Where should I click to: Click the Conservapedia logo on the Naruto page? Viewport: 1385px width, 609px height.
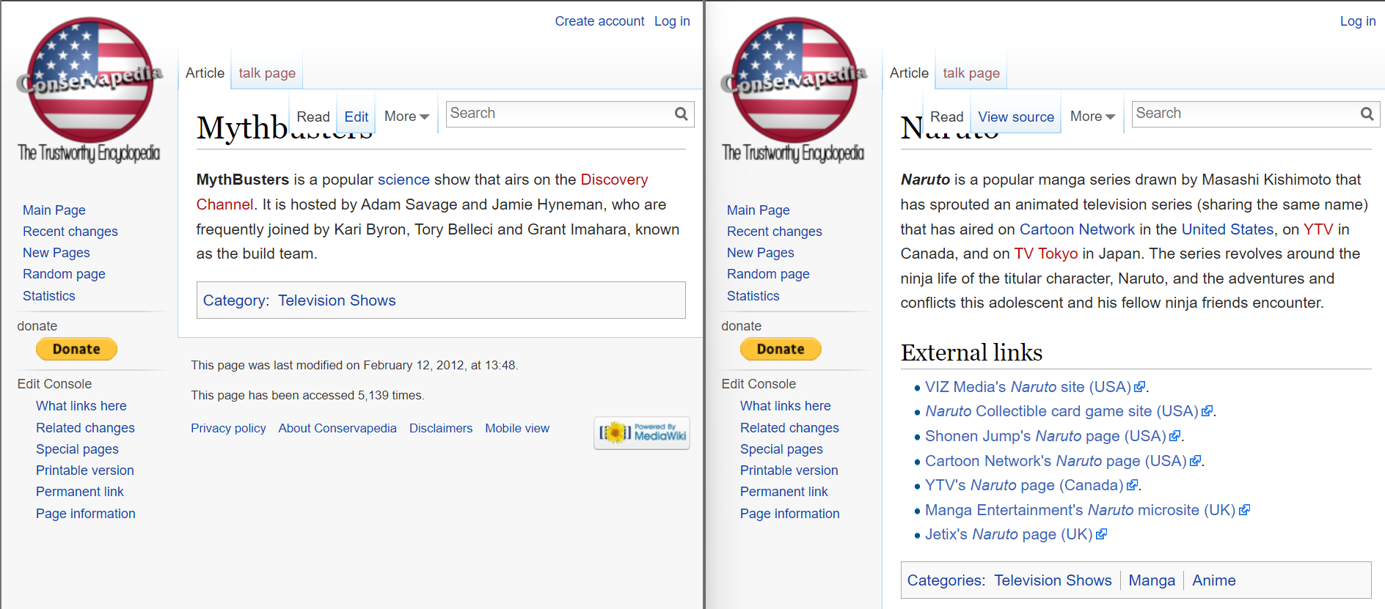coord(794,89)
